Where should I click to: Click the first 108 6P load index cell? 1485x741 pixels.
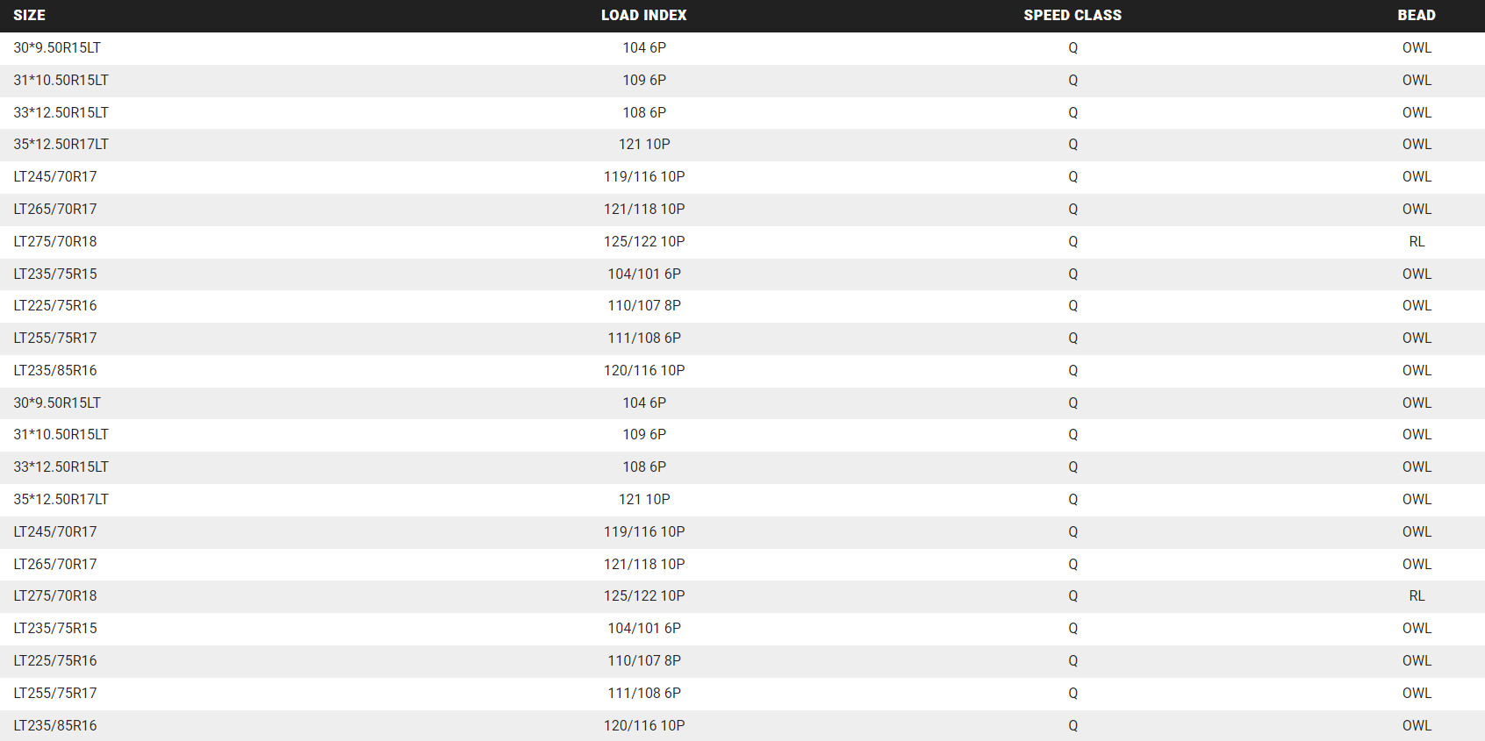pyautogui.click(x=644, y=112)
